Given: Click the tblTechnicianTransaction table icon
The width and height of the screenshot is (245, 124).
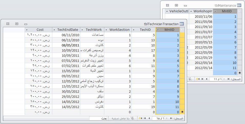Looking at the screenshot, I should click(181, 24).
